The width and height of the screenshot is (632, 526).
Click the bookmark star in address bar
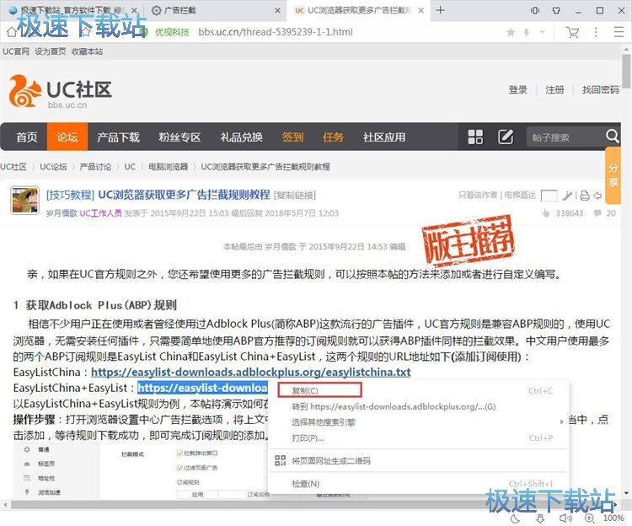point(511,32)
